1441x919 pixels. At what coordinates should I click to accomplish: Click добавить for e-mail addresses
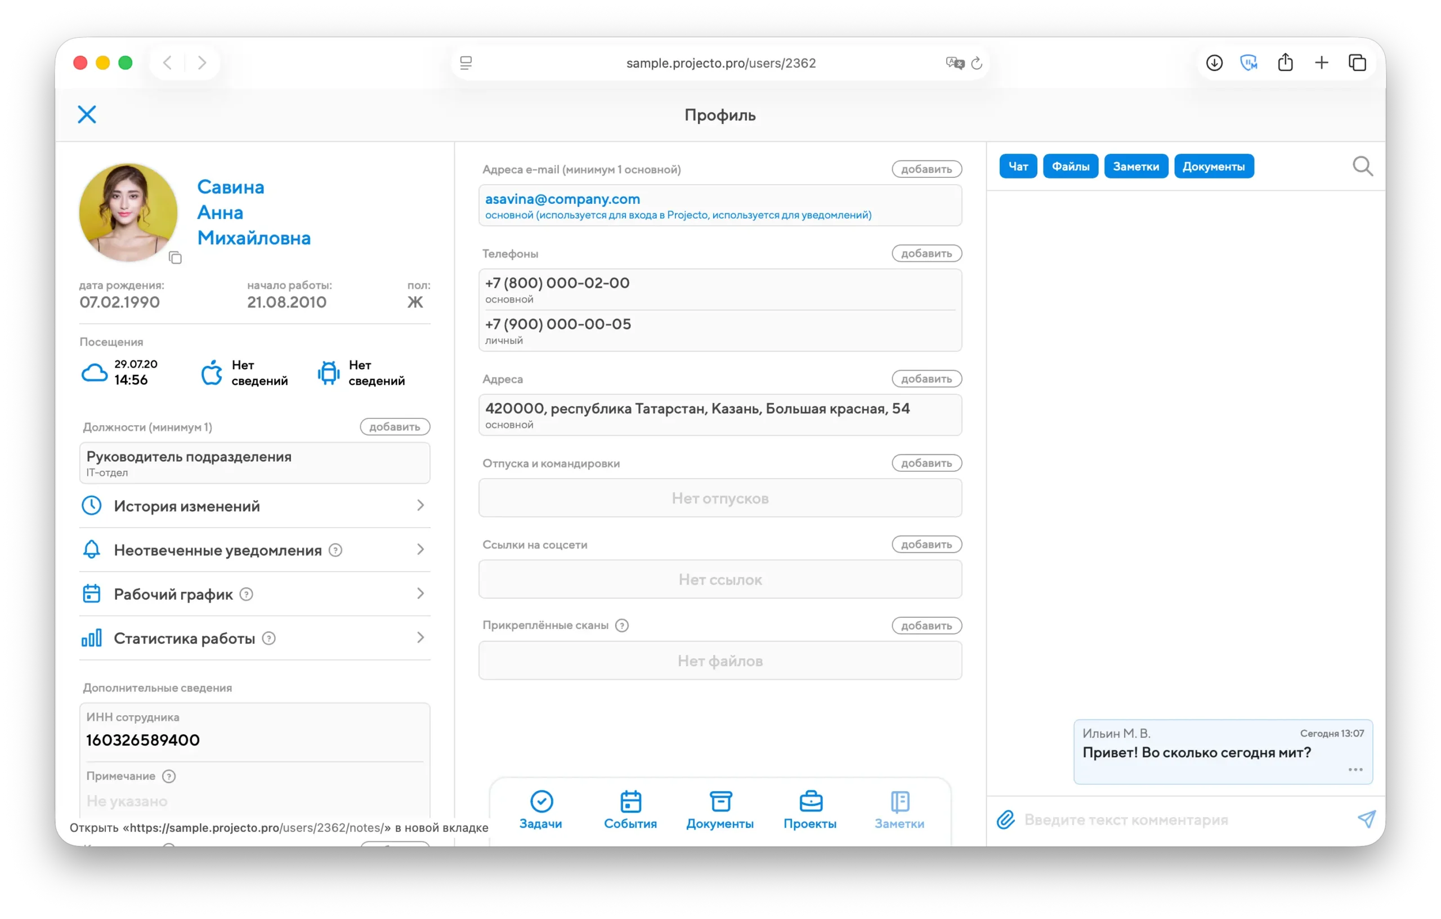[x=927, y=169]
